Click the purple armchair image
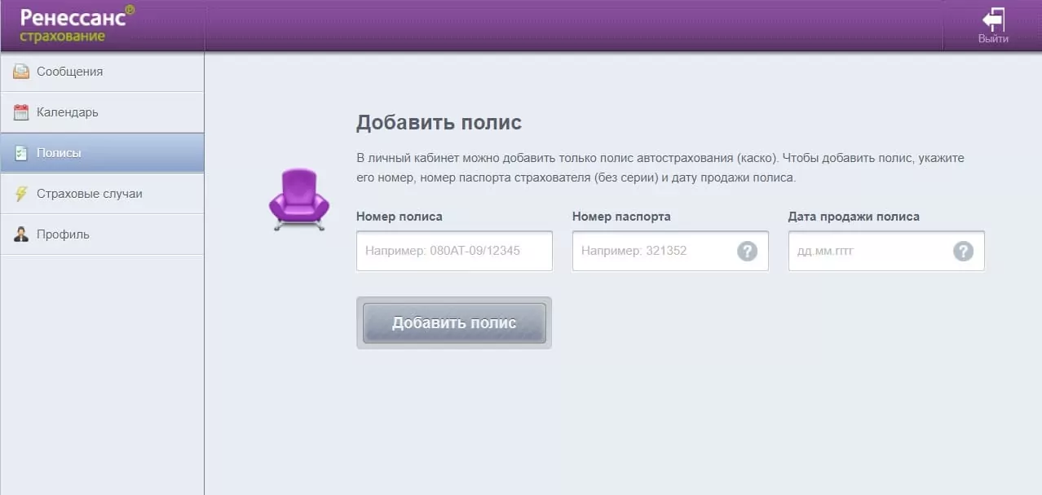Viewport: 1042px width, 495px height. [299, 199]
